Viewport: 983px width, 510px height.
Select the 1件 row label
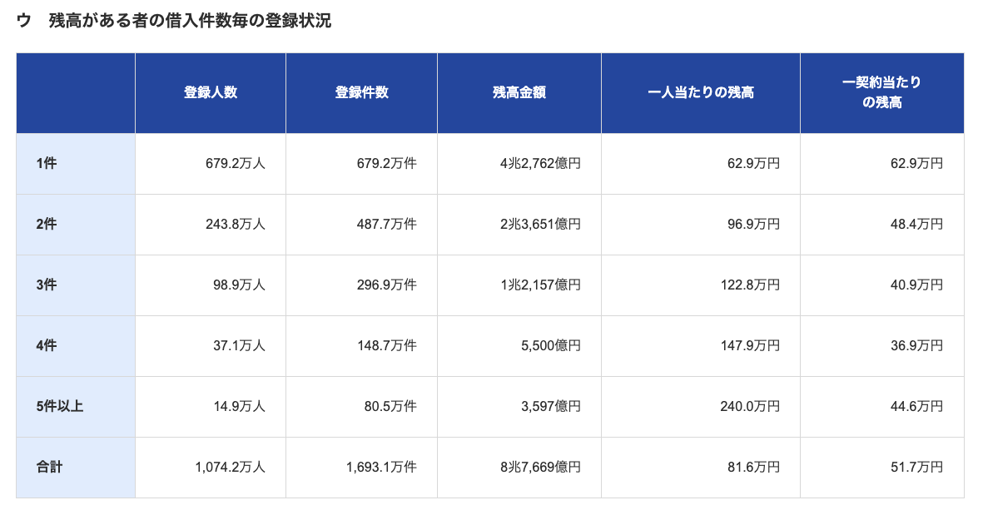(x=76, y=164)
